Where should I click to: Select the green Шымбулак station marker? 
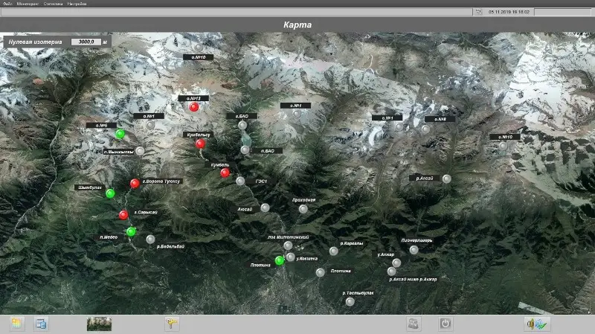click(x=110, y=194)
